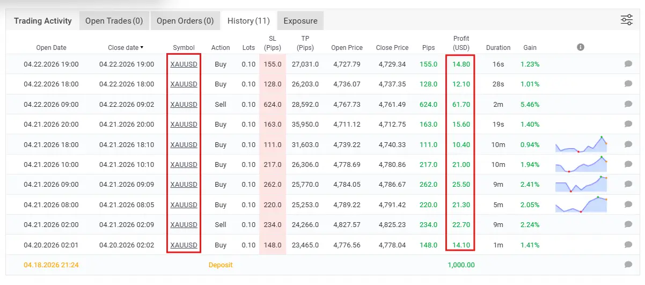Screen dimensions: 645x285
Task: Open the table filter settings icon
Action: pos(626,20)
